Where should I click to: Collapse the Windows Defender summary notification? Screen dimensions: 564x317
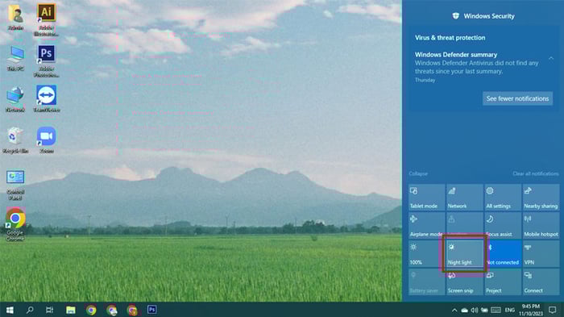(x=551, y=58)
